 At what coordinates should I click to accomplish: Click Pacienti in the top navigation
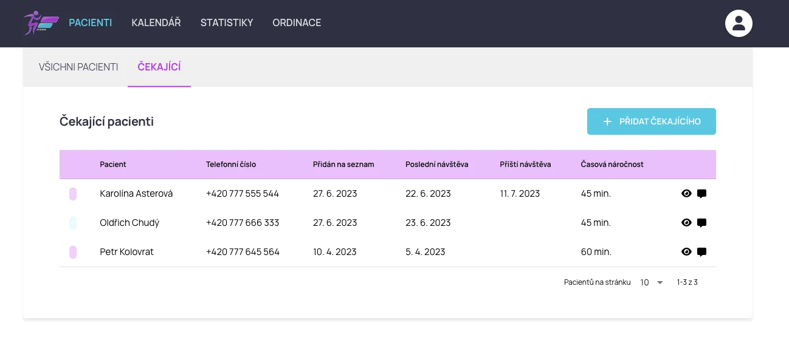pos(91,23)
